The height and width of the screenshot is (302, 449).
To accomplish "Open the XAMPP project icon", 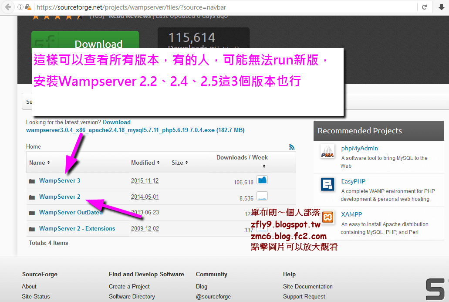I will coord(327,217).
